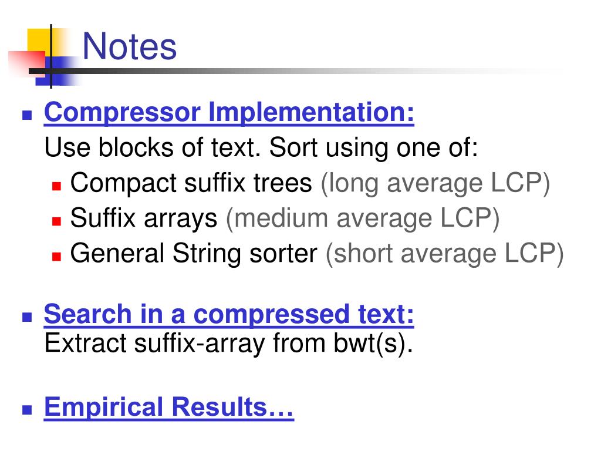Click the red square in the logo
This screenshot has height=451, width=601.
pos(26,63)
